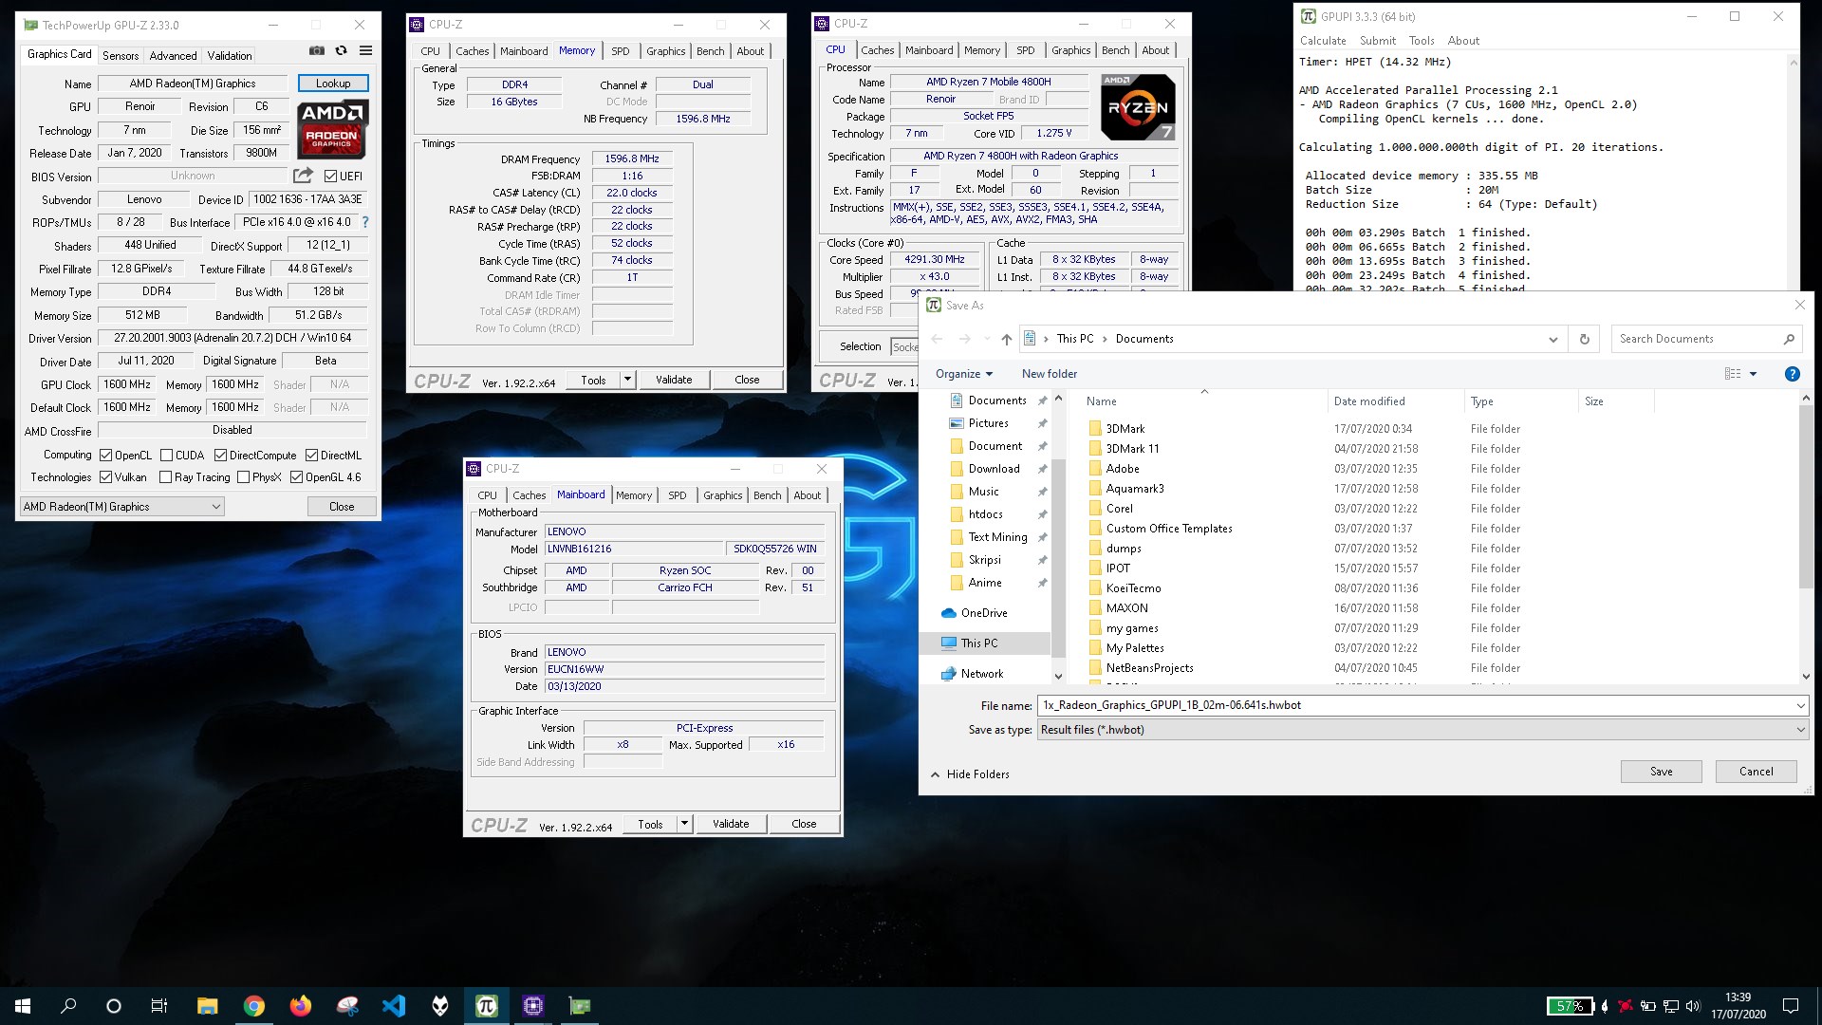Click the search magnifier in Save As dialog
Screen dimensions: 1822x1025
[1789, 339]
